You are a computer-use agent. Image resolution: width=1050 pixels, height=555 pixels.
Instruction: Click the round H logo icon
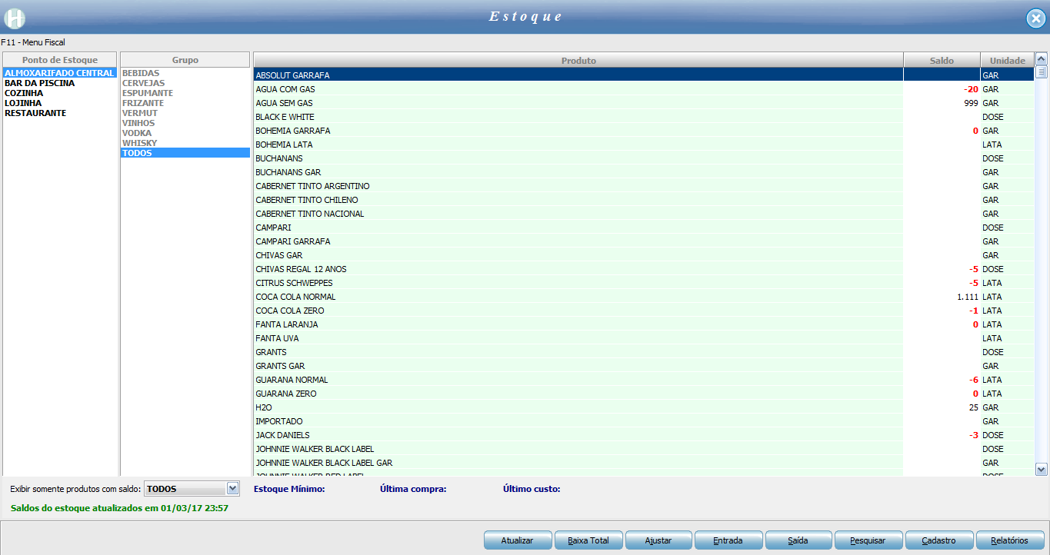click(x=15, y=18)
